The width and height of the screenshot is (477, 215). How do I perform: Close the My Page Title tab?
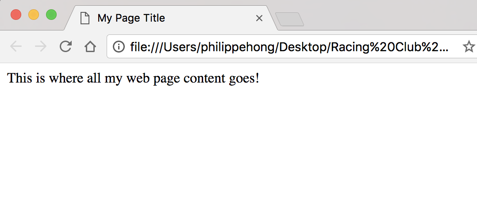[259, 18]
